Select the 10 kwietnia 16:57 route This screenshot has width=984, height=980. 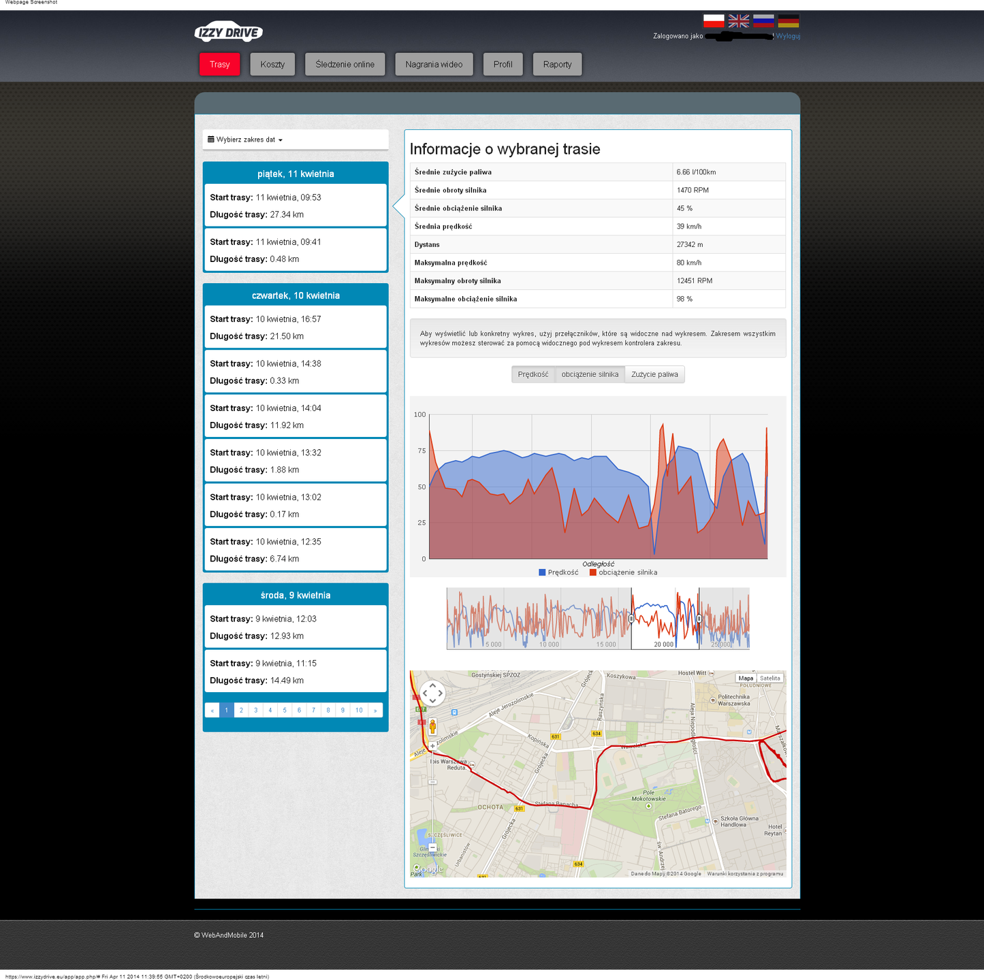coord(296,327)
